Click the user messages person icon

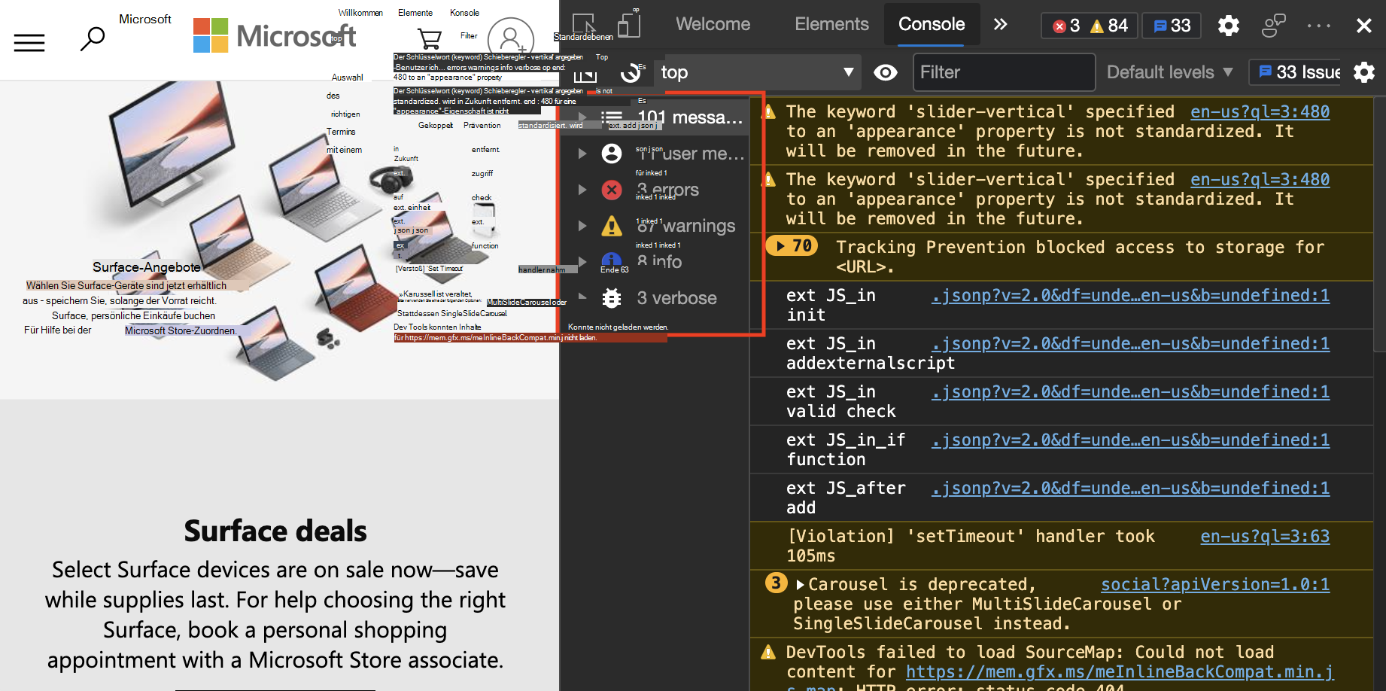[612, 154]
